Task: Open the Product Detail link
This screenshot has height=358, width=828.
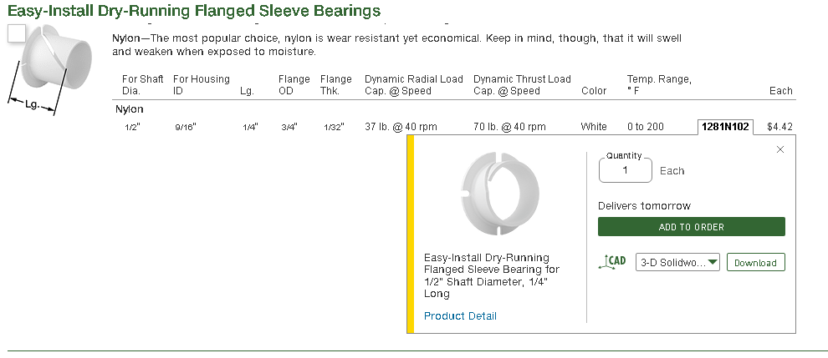Action: (x=460, y=315)
